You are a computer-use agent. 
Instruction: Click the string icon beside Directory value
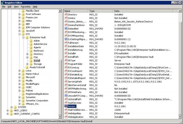coord(66,14)
